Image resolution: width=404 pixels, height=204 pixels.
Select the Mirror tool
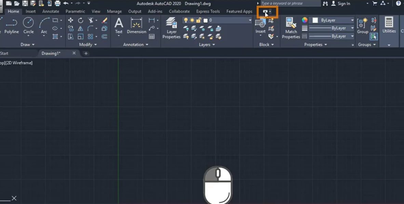coord(81,28)
